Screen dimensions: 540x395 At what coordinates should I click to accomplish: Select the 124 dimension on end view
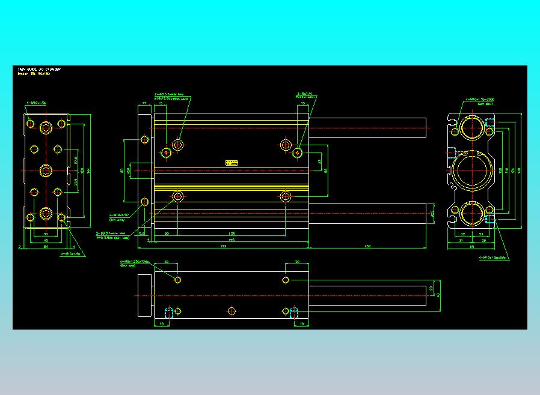[x=512, y=170]
